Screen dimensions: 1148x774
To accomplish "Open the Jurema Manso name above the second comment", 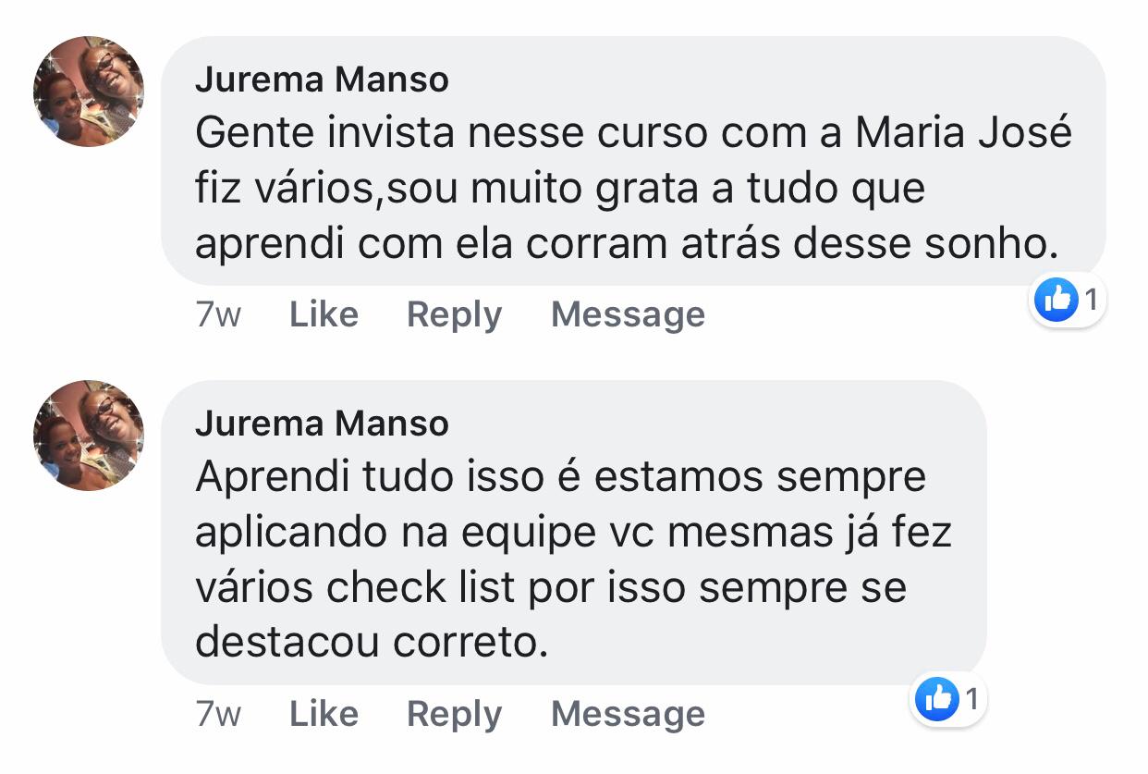I will (x=322, y=424).
